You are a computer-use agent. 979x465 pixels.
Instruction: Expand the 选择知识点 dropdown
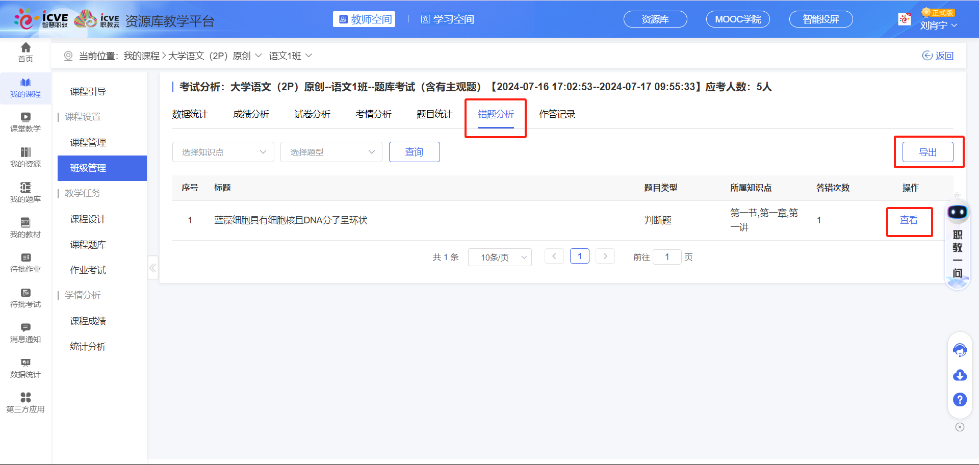[x=223, y=152]
